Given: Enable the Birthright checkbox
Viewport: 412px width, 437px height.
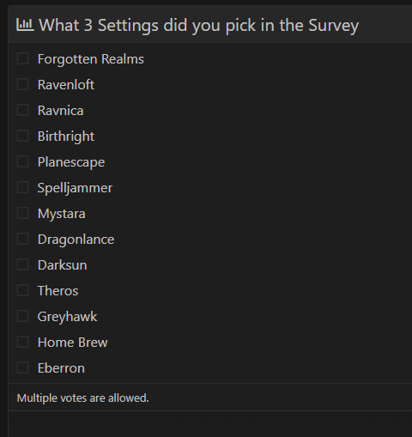Looking at the screenshot, I should (23, 136).
